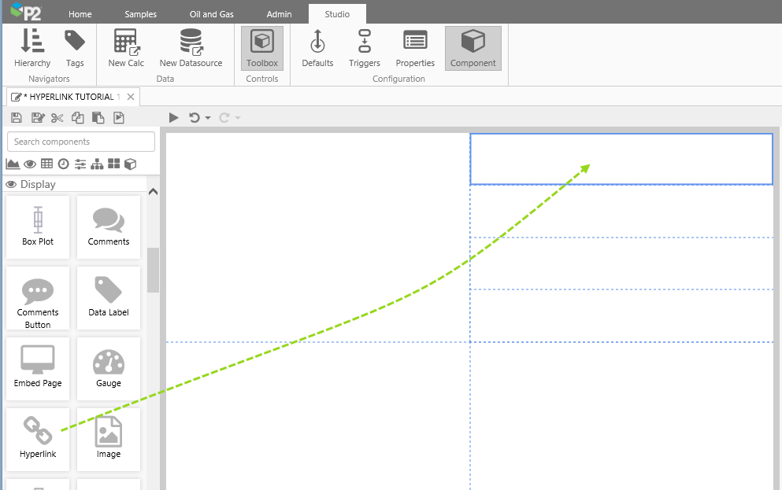Run page preview with the play button

tap(174, 118)
